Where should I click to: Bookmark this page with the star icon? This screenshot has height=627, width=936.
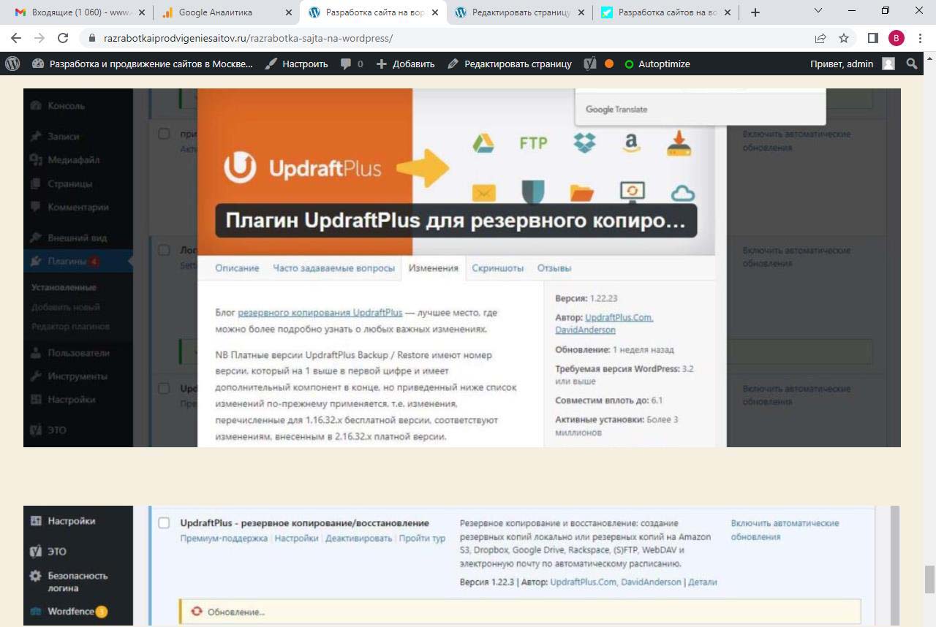point(844,38)
